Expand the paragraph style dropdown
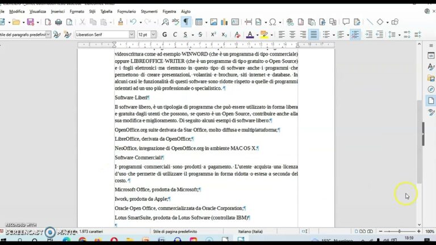This screenshot has width=436, height=245. 48,35
